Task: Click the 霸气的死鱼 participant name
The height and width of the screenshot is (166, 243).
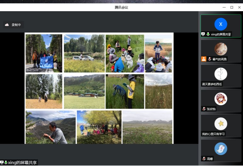Action: tap(219, 59)
